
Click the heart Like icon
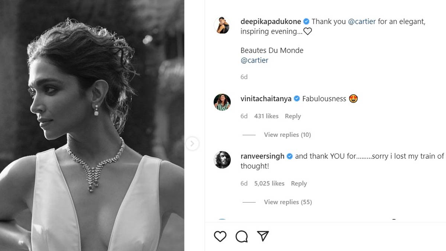pos(220,236)
